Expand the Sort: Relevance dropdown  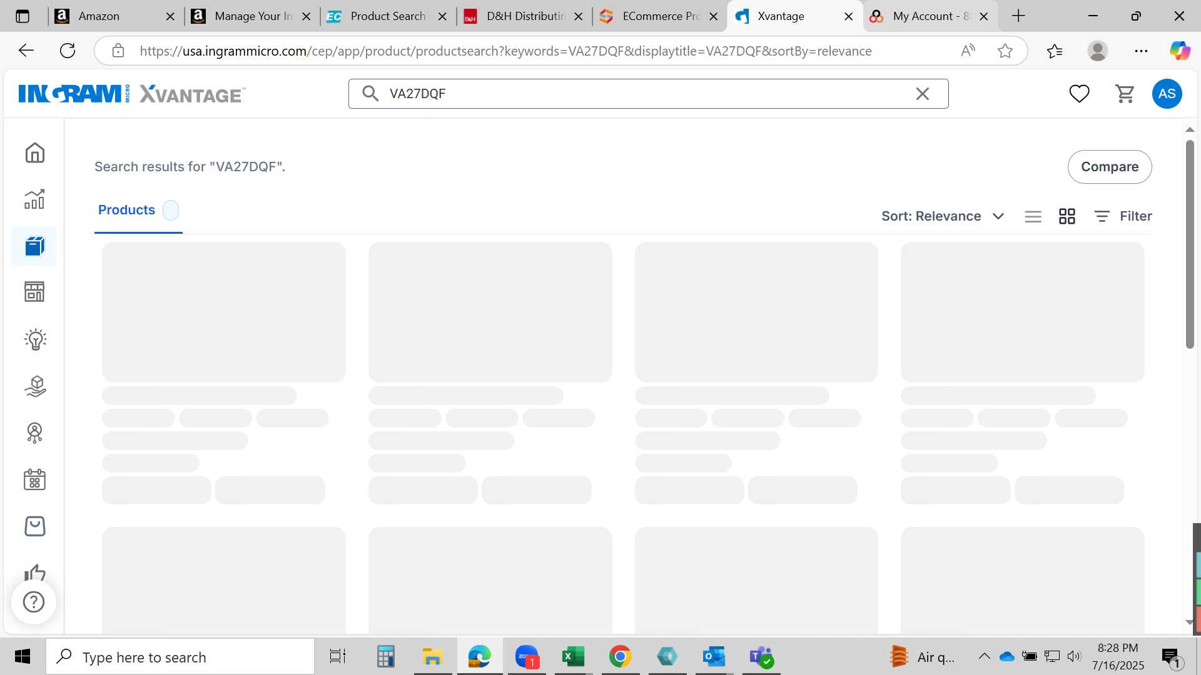click(943, 216)
